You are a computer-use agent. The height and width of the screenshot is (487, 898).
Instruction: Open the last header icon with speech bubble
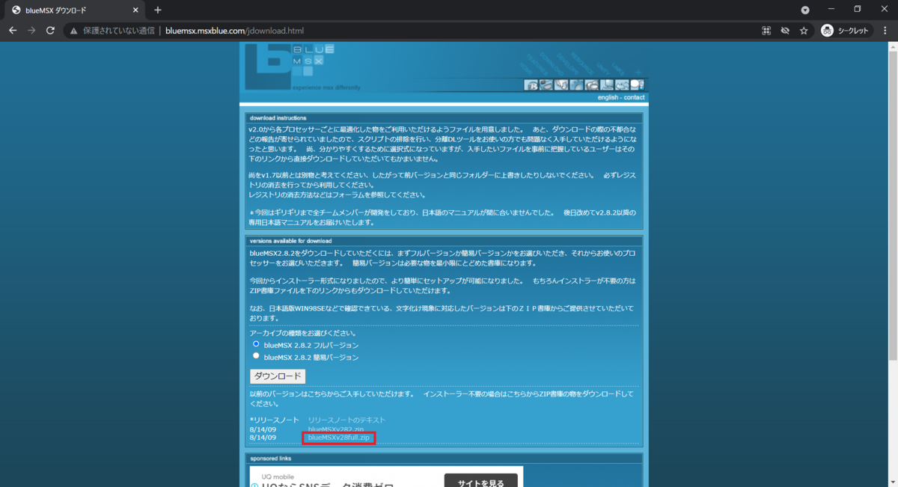(638, 85)
